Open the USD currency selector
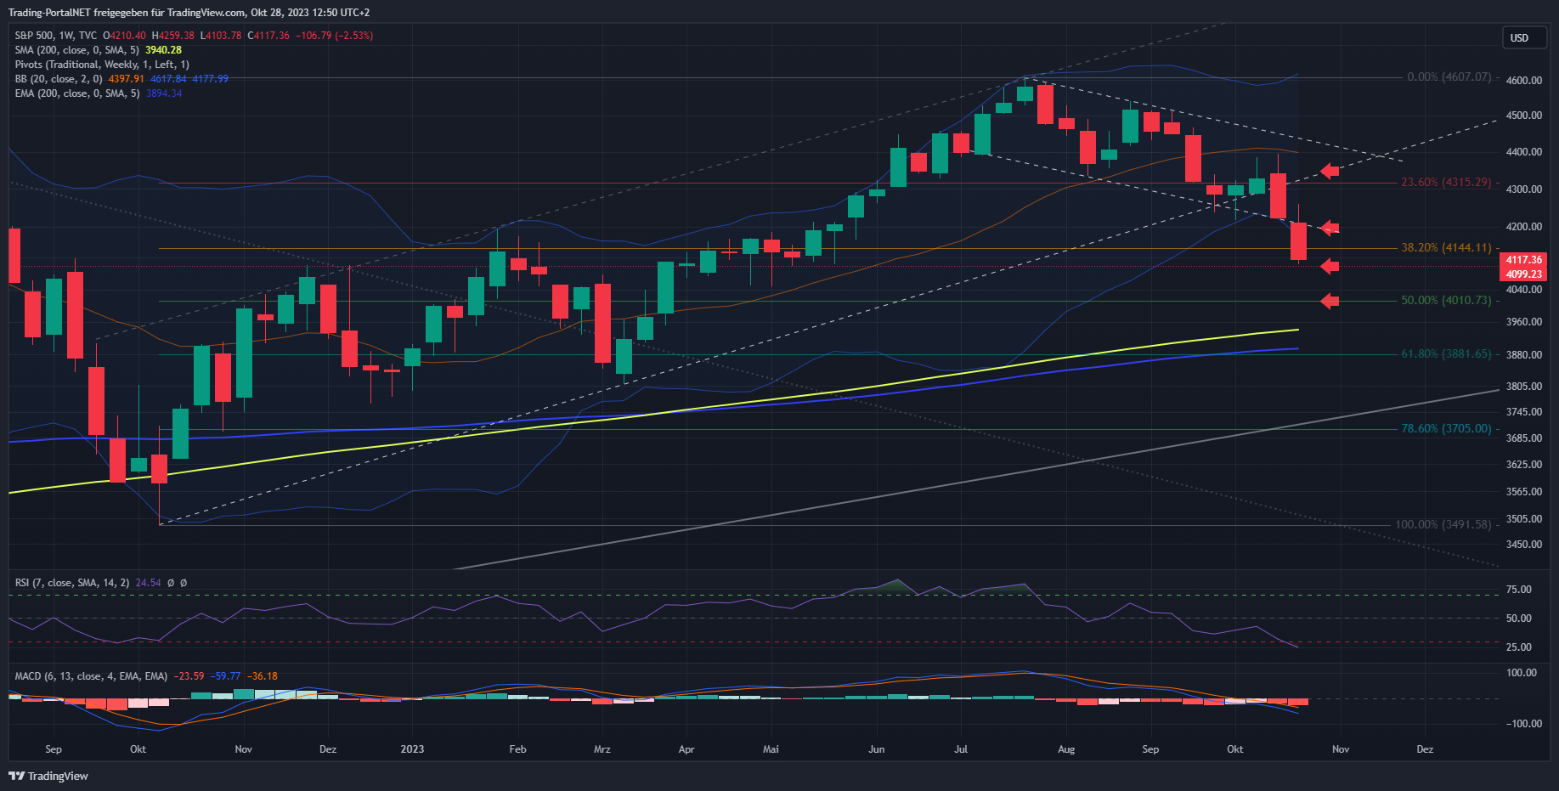The image size is (1559, 791). [1523, 38]
